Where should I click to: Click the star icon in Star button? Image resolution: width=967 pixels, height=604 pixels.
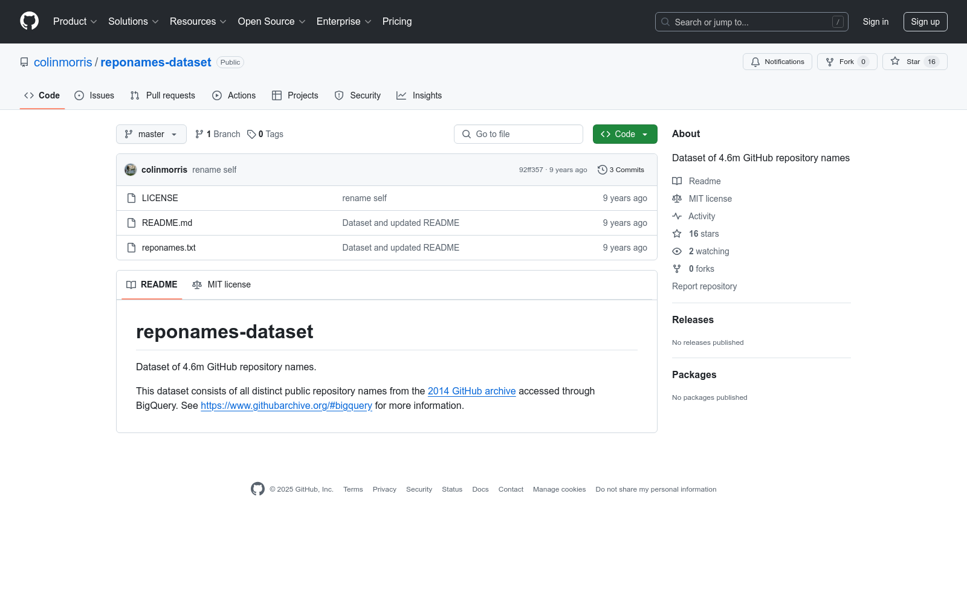pyautogui.click(x=895, y=61)
